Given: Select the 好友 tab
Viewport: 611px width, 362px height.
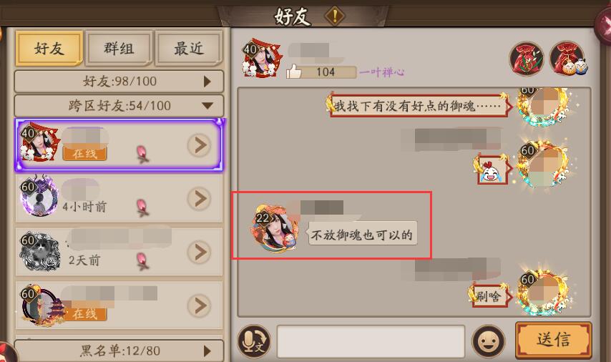Looking at the screenshot, I should (49, 49).
